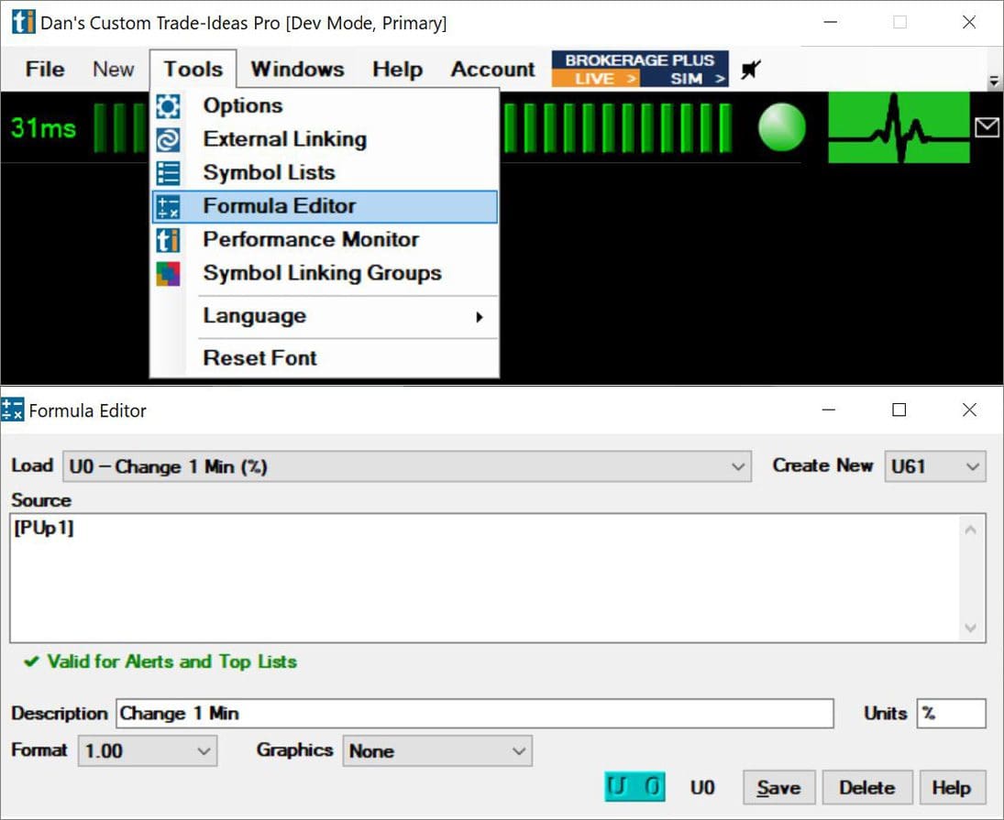
Task: Click the Valid for Alerts status text
Action: coord(172,661)
